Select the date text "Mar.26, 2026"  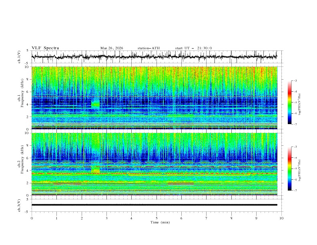click(112, 48)
